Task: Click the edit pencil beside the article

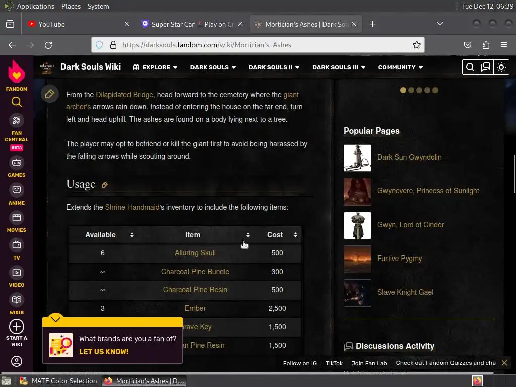Action: pos(50,94)
